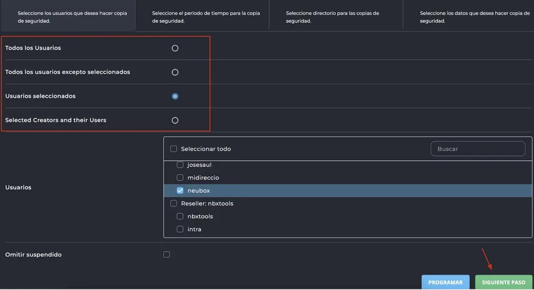Switch to the período de tiempo step
This screenshot has height=290, width=534.
point(202,16)
